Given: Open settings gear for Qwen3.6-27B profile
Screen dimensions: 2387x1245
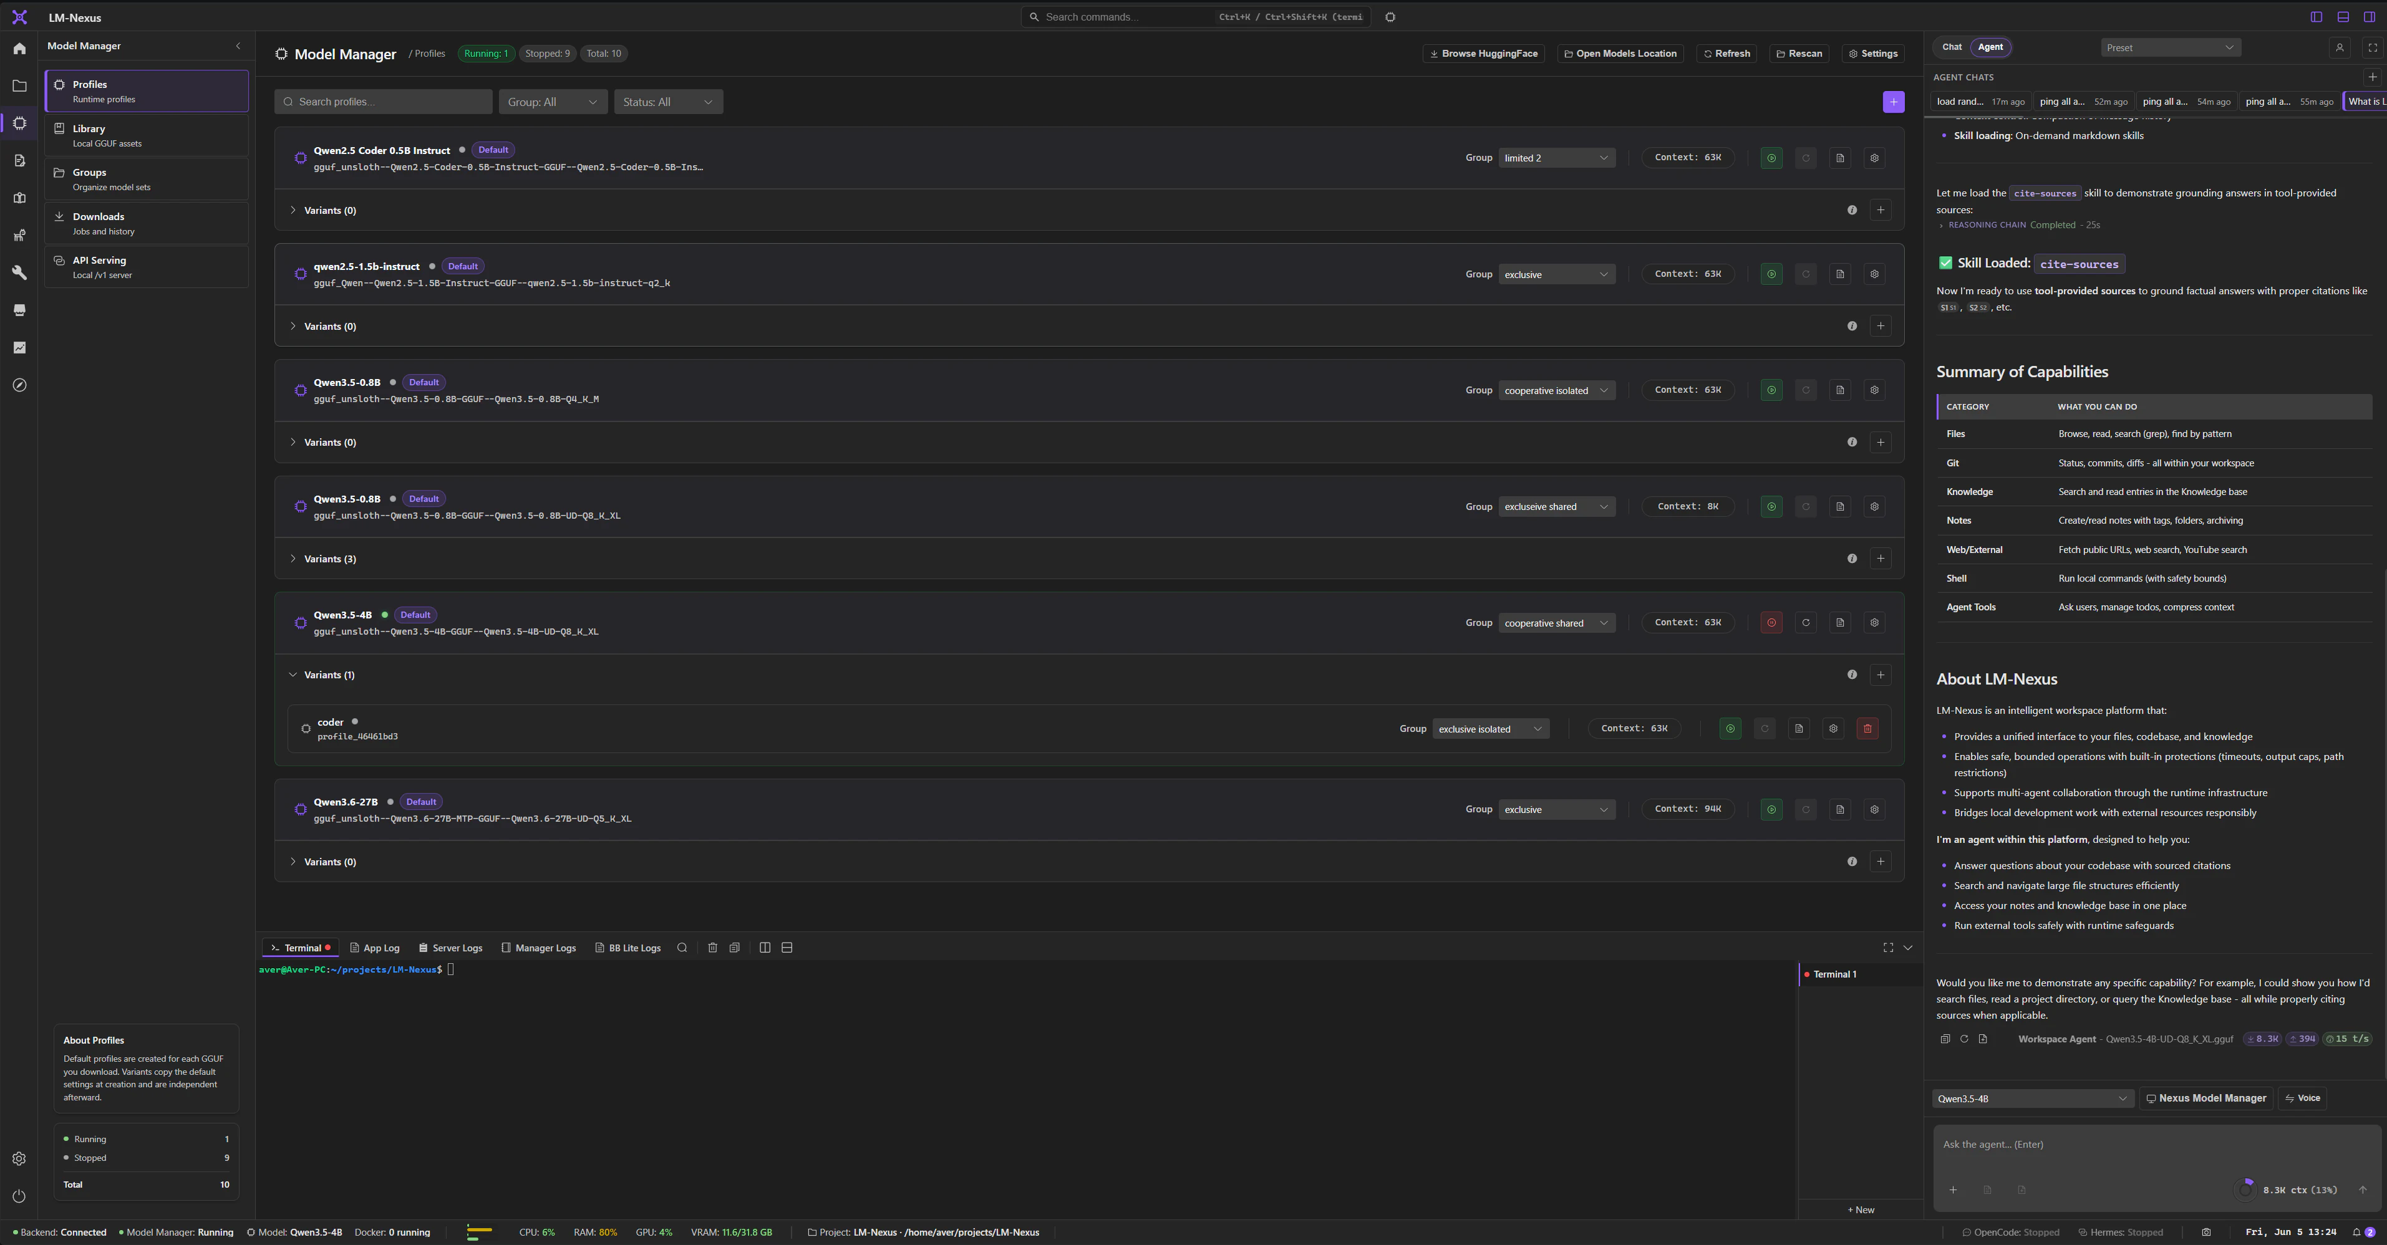Looking at the screenshot, I should point(1874,810).
